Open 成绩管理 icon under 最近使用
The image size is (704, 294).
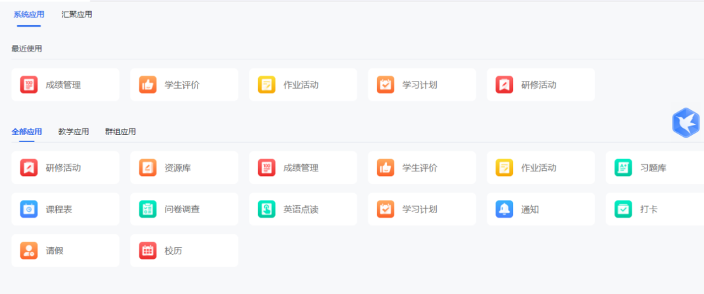tap(29, 85)
